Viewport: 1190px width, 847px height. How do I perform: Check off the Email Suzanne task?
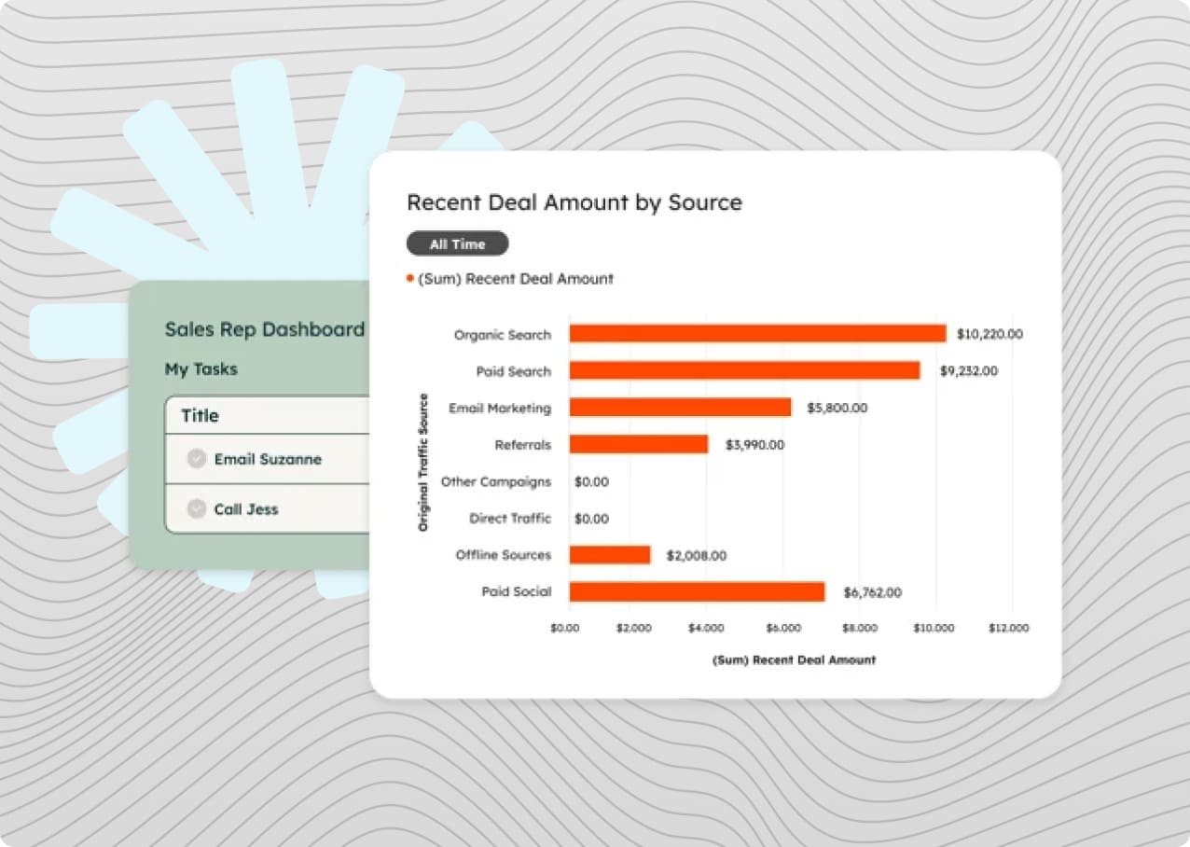pyautogui.click(x=196, y=459)
